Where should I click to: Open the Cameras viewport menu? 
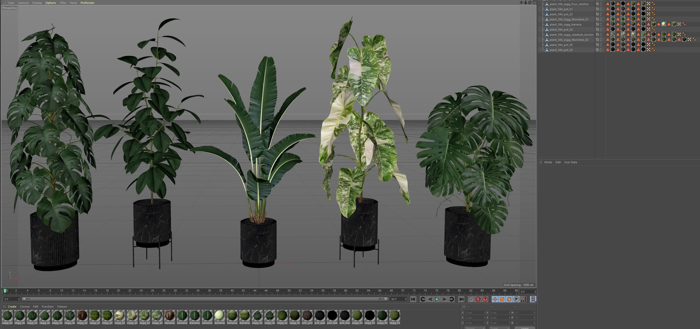click(23, 3)
